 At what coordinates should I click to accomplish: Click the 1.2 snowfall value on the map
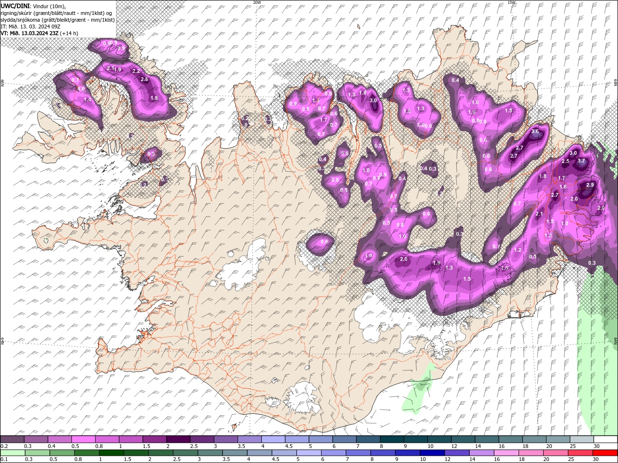point(518,250)
